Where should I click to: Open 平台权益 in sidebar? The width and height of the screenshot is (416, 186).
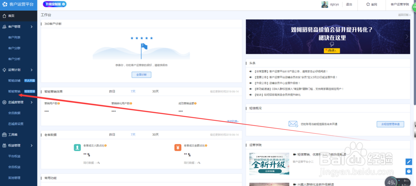[x=14, y=156]
